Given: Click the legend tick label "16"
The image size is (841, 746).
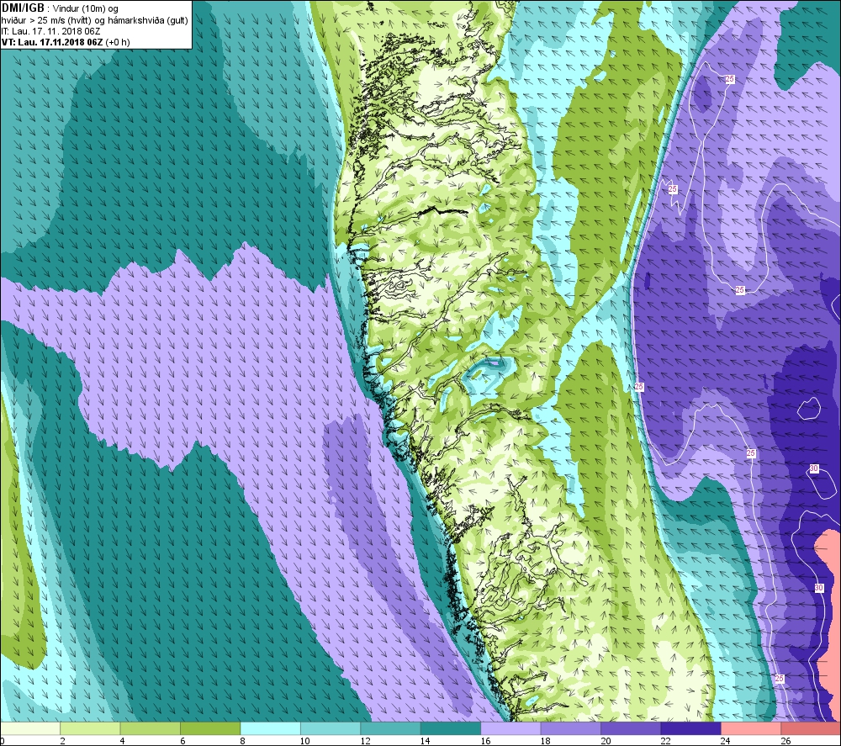Looking at the screenshot, I should pos(485,741).
